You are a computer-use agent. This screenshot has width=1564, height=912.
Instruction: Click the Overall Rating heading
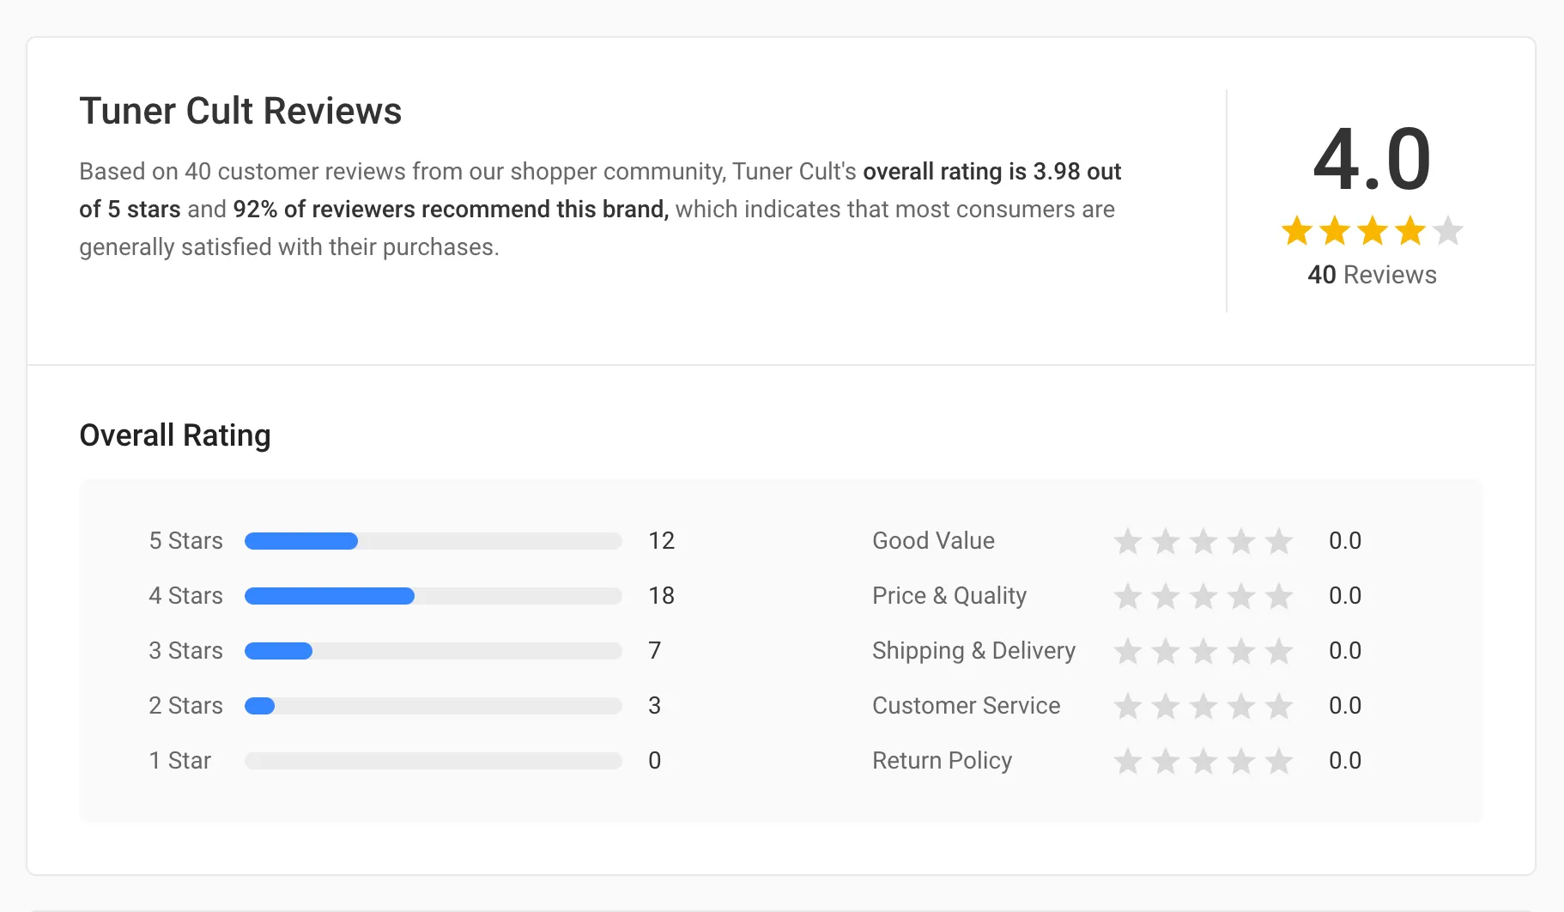tap(175, 435)
